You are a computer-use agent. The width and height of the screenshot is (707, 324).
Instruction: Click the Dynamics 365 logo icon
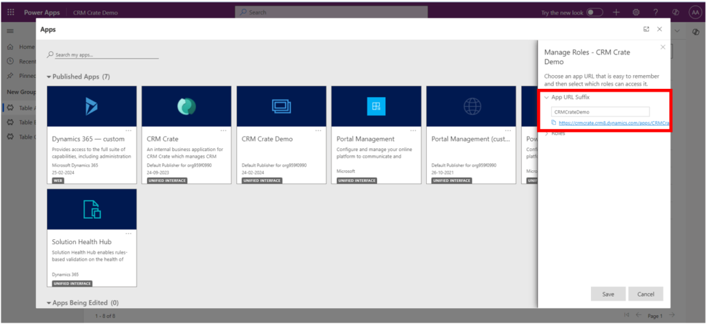pos(92,107)
